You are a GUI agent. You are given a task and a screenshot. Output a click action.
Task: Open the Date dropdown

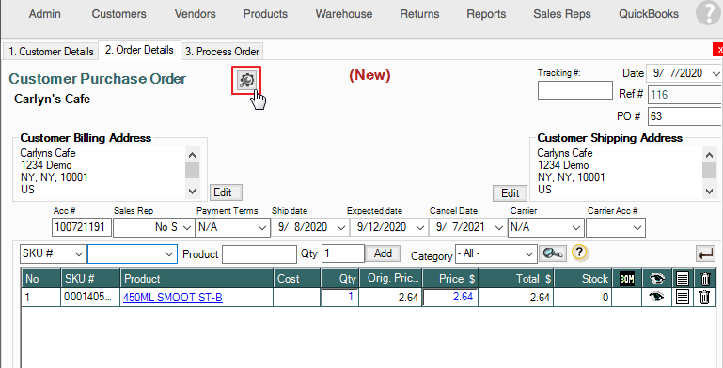(715, 73)
